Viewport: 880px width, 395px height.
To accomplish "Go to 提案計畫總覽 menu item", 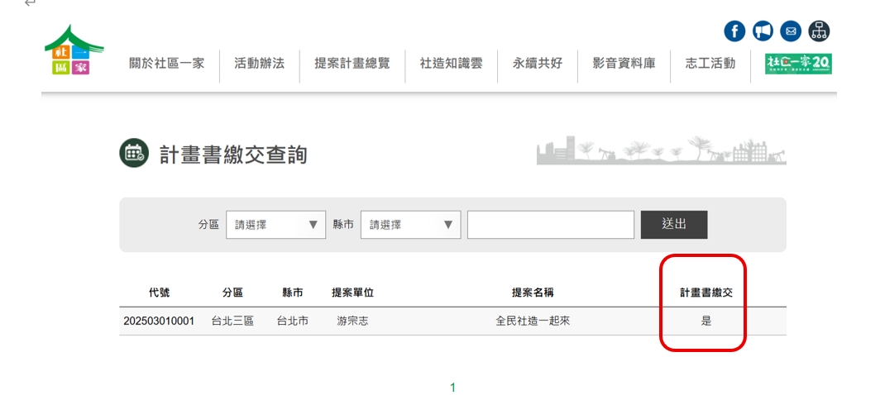I will (352, 64).
